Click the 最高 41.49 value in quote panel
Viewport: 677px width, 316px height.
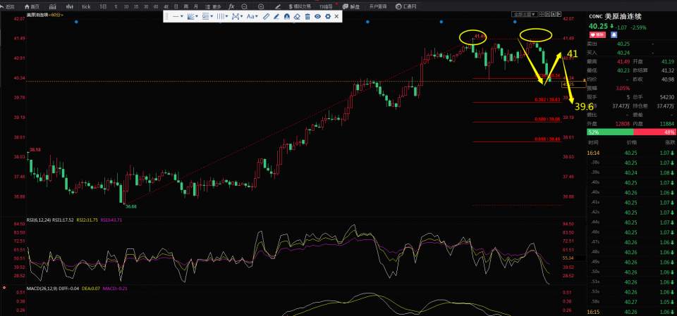point(623,62)
